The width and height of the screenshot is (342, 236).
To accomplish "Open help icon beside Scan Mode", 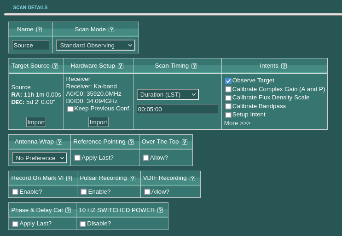I will pos(111,29).
